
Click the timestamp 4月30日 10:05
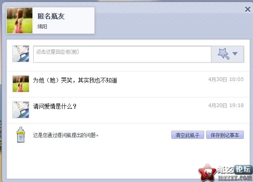point(226,79)
